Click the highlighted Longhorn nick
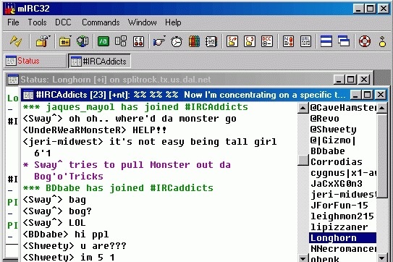Viewport: 393px width, 262px height. click(x=343, y=238)
